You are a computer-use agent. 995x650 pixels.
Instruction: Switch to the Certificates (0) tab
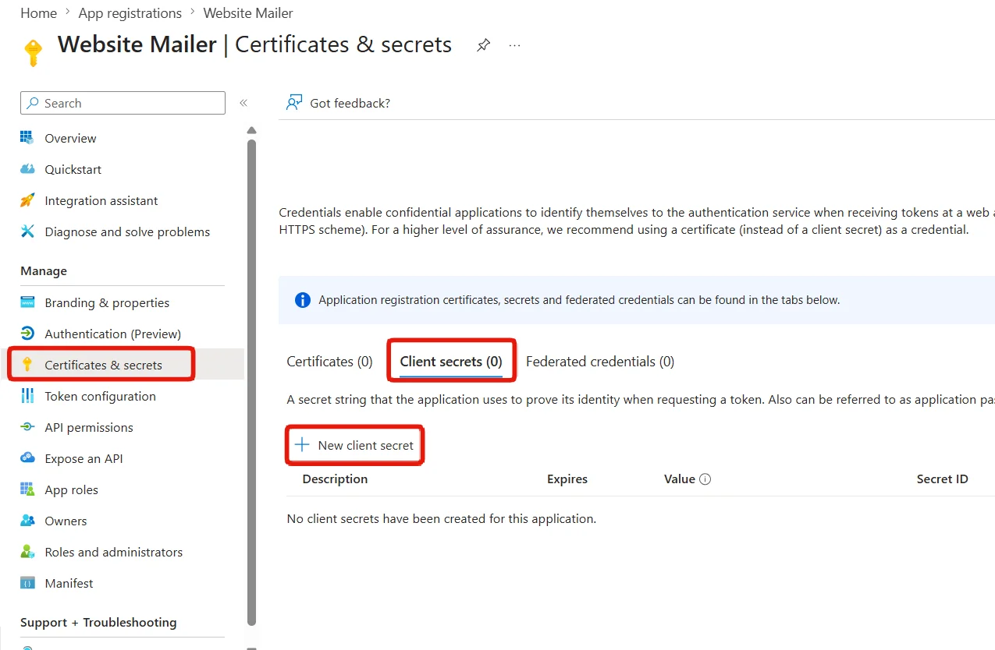(x=329, y=362)
